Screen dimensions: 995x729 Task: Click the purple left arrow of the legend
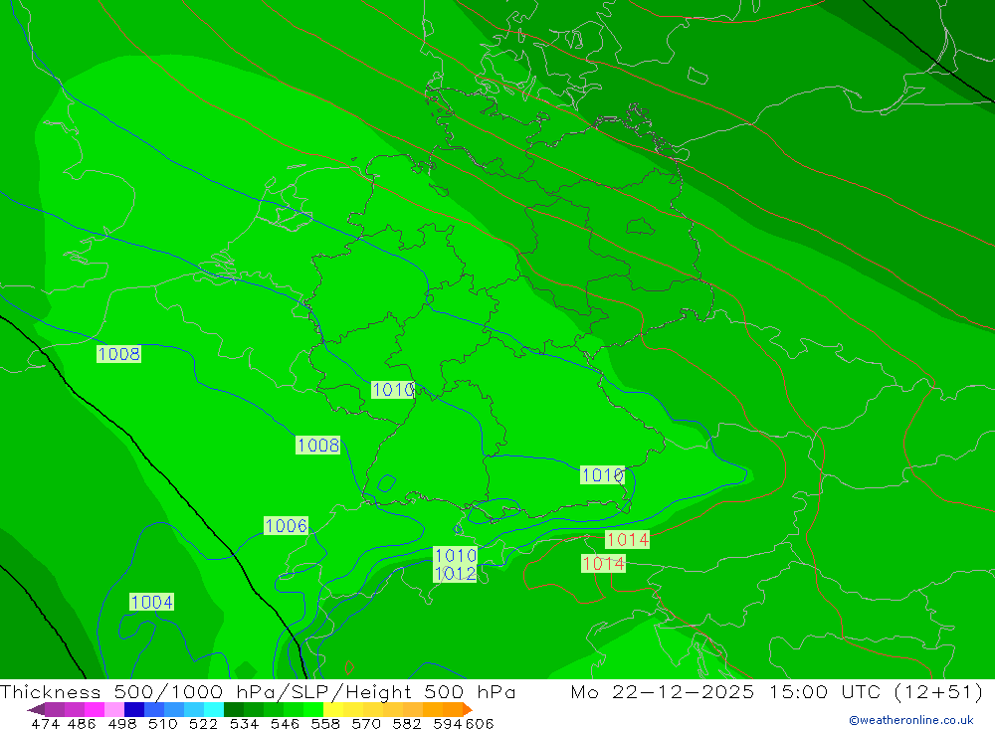(36, 709)
